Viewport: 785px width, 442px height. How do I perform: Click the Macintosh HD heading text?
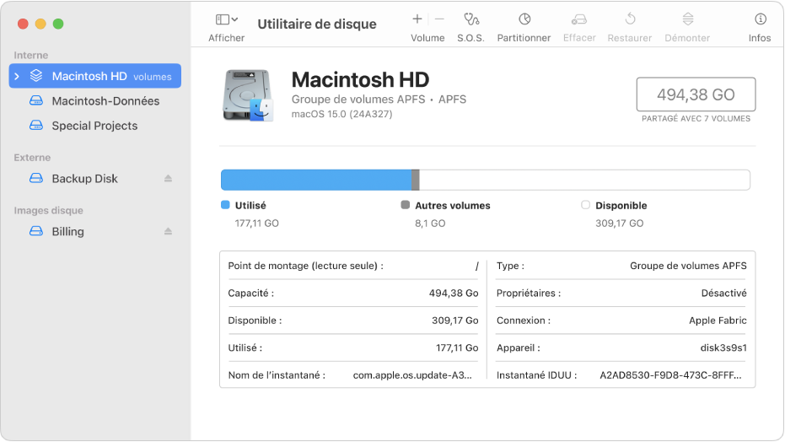coord(361,79)
